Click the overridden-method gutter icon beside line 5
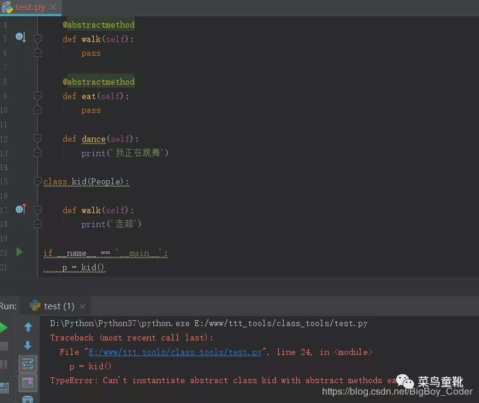Viewport: 479px width, 403px height. [20, 38]
